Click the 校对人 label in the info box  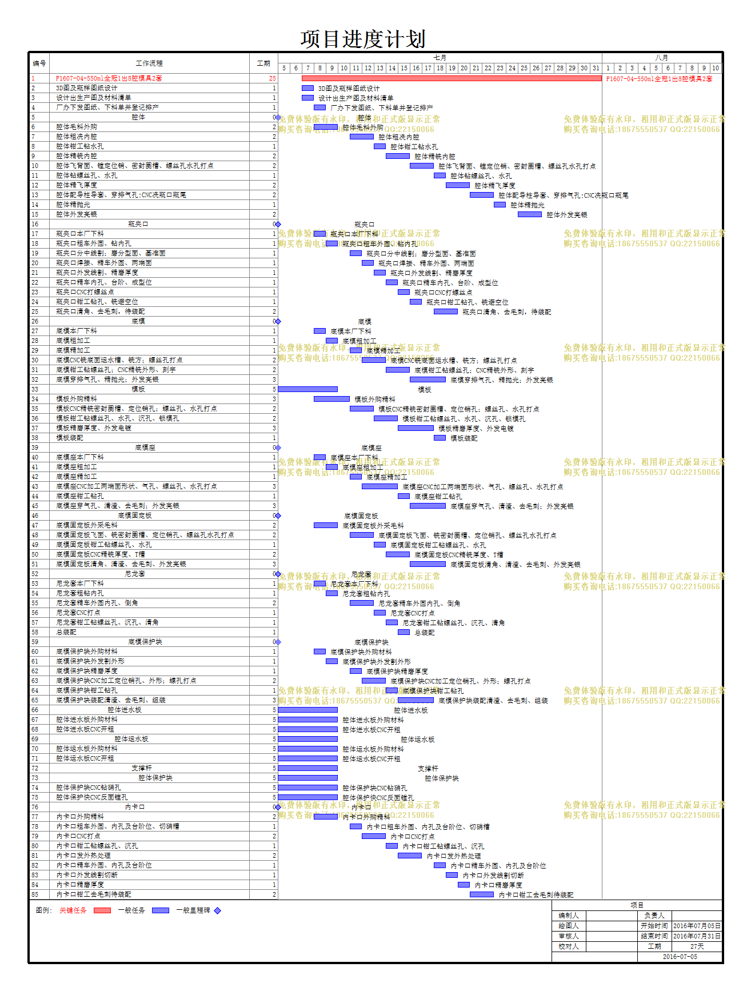point(569,946)
